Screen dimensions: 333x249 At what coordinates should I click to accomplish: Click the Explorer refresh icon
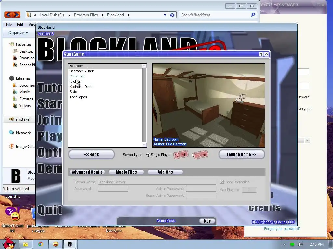[x=172, y=15]
